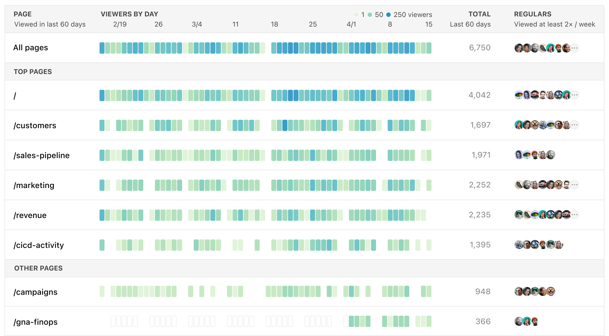Viewport: 609px width, 336px height.
Task: Toggle the 50-viewers legend dot
Action: (x=370, y=15)
